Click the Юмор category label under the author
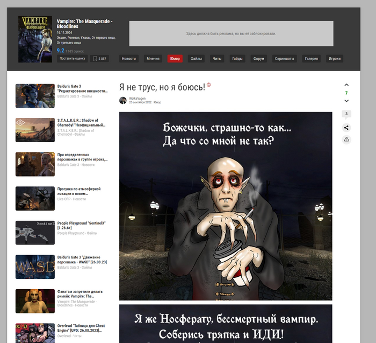The image size is (376, 343). pyautogui.click(x=157, y=102)
